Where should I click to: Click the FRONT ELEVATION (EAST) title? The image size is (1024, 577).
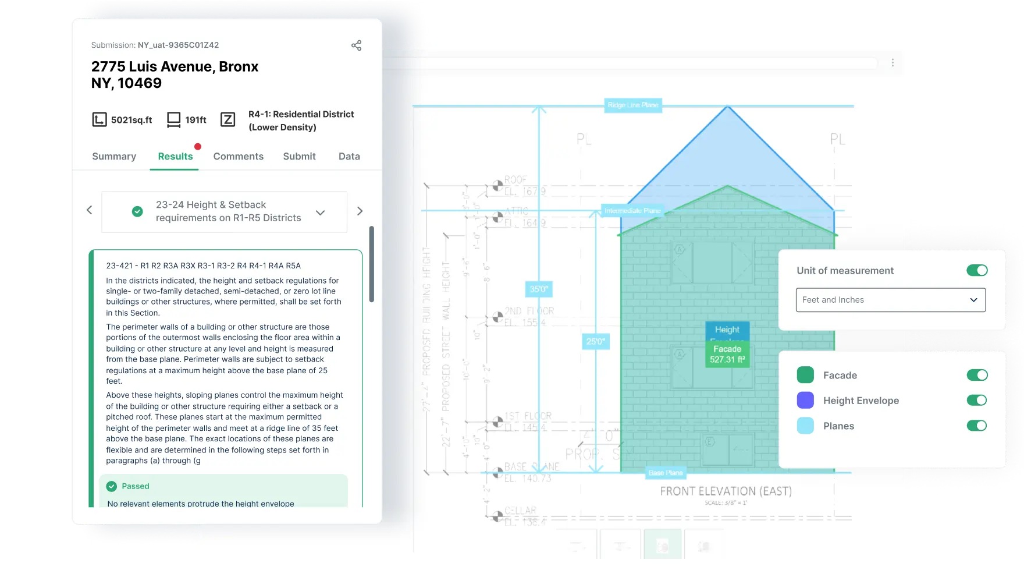point(726,491)
